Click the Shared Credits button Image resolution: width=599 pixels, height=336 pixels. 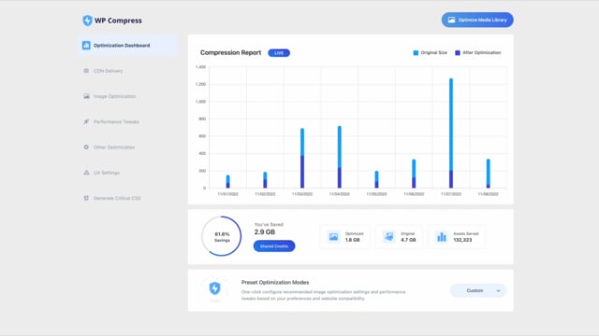pyautogui.click(x=274, y=246)
